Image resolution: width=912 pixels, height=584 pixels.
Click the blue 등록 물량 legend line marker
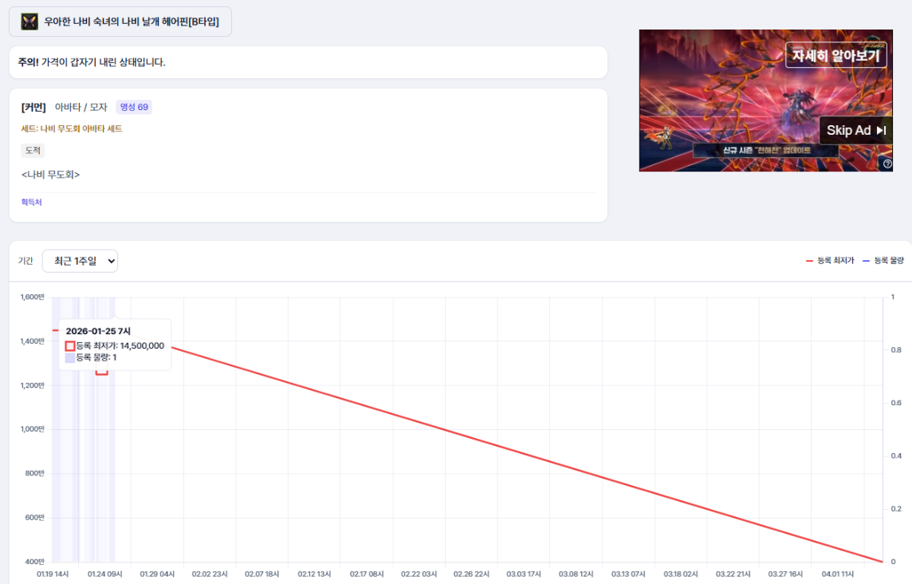tap(866, 261)
